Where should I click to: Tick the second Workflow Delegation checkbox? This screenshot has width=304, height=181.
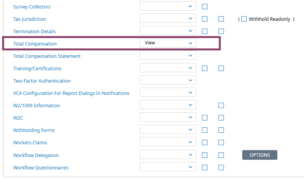coord(221,155)
